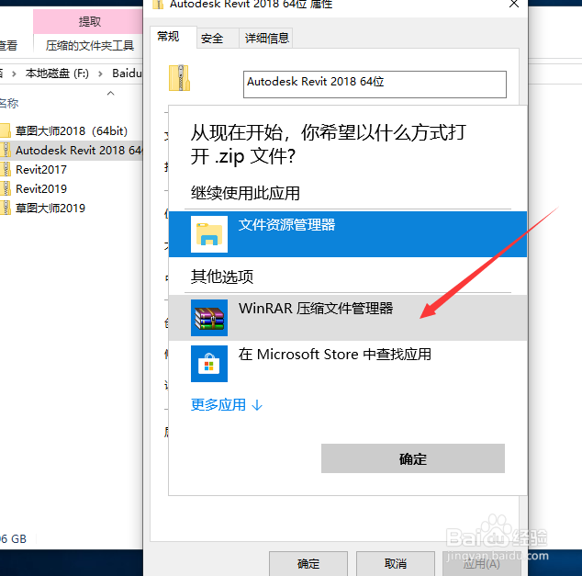Click the zip folder icon in properties
The image size is (582, 576).
[179, 78]
